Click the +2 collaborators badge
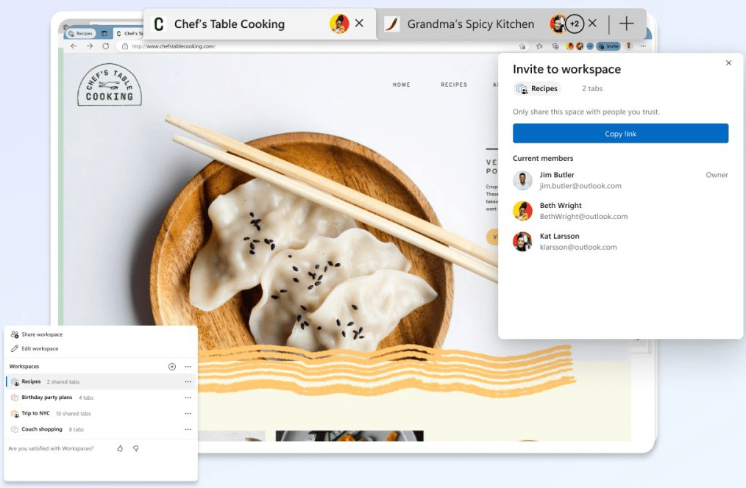 click(x=575, y=24)
